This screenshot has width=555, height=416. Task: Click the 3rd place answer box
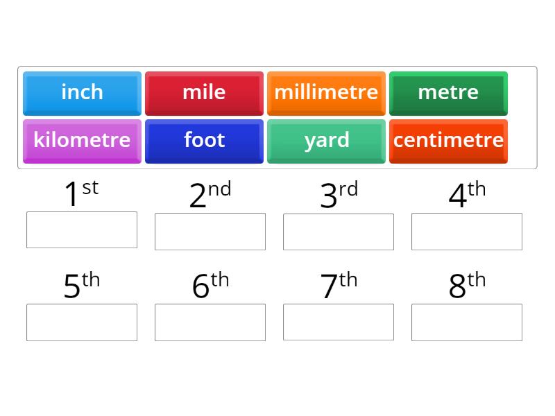339,230
